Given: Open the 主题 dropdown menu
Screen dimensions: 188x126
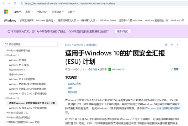Looking at the screenshot, I should tap(71, 12).
